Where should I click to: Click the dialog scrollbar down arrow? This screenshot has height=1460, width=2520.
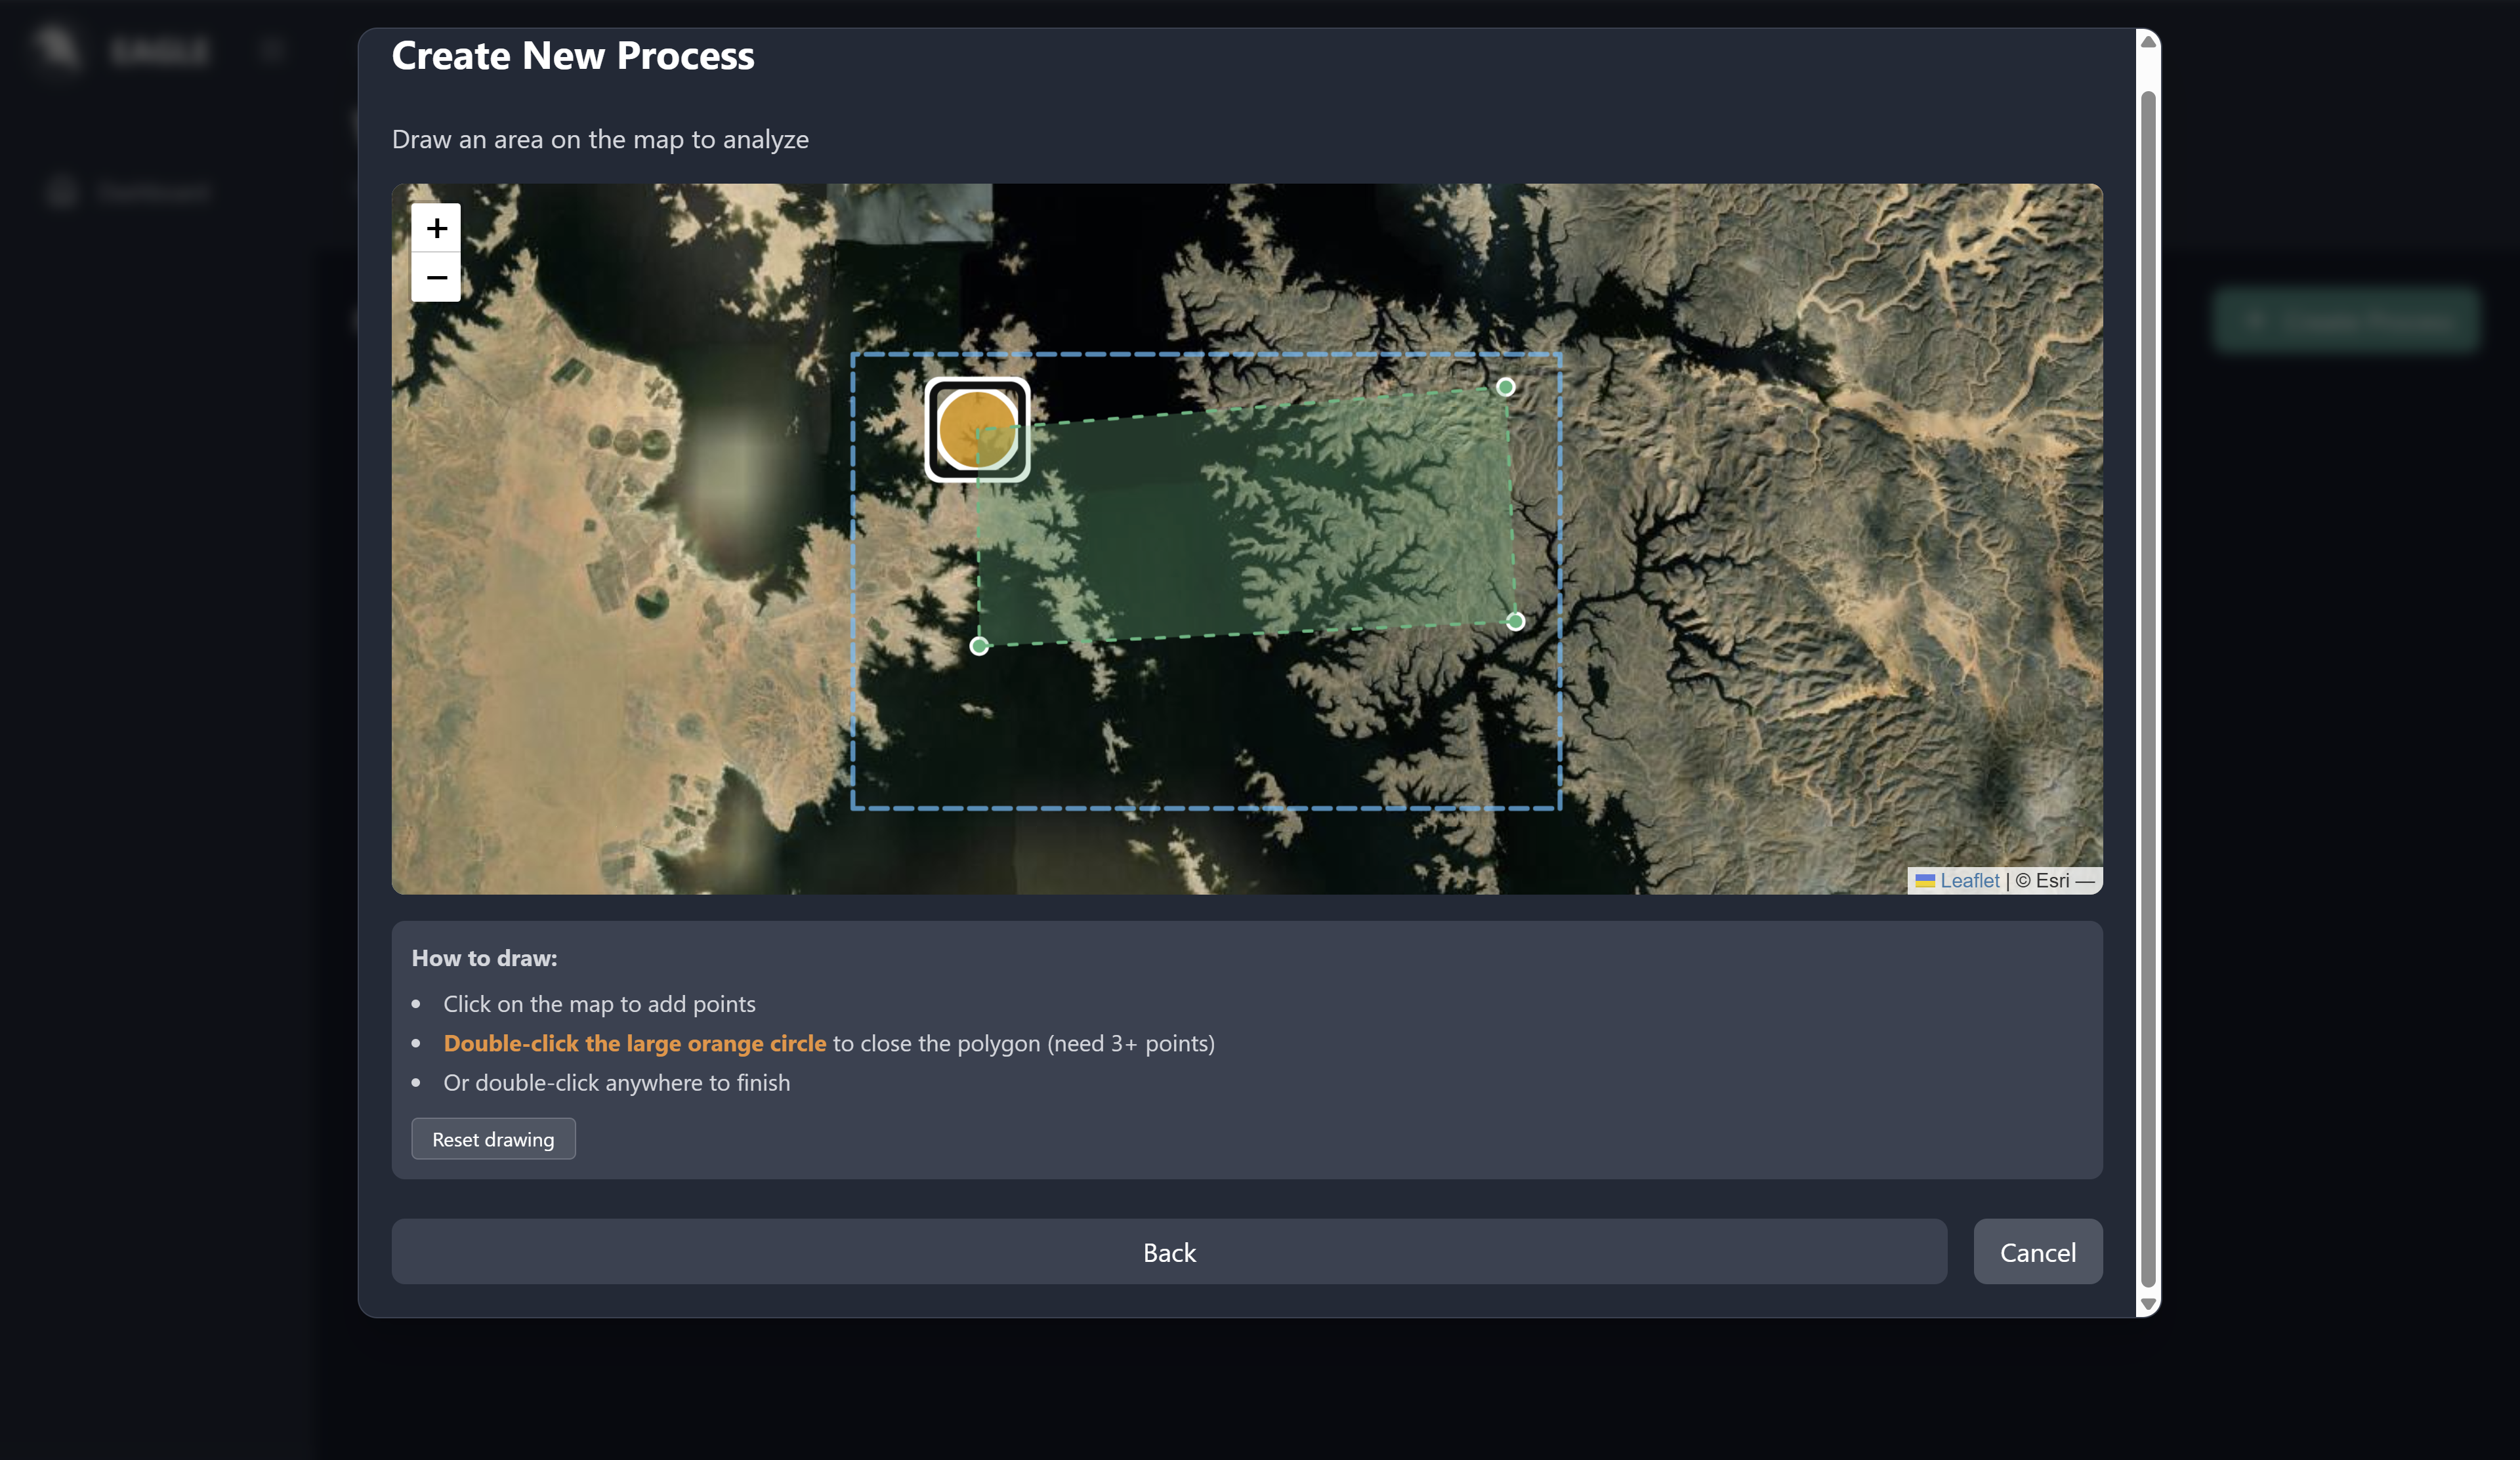tap(2147, 1304)
